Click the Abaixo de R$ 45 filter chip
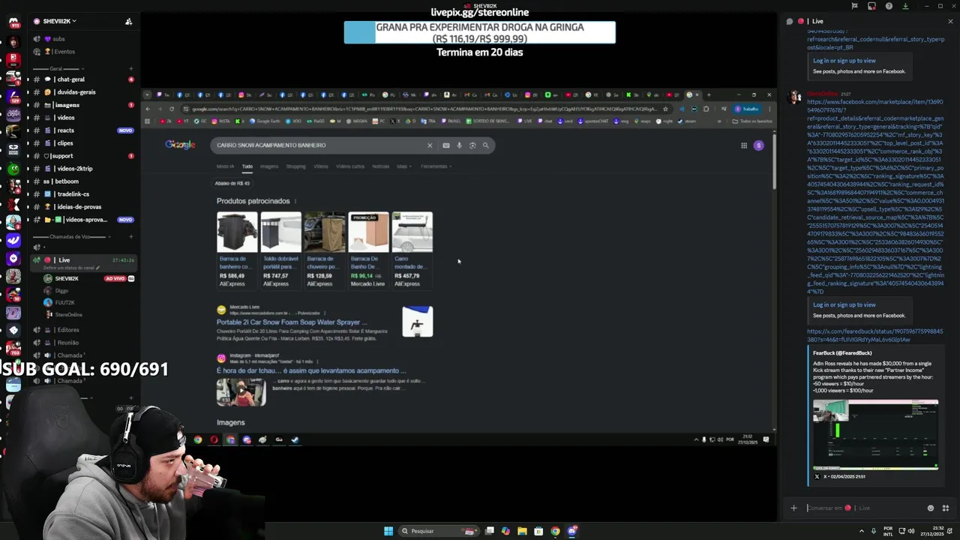 pyautogui.click(x=232, y=183)
